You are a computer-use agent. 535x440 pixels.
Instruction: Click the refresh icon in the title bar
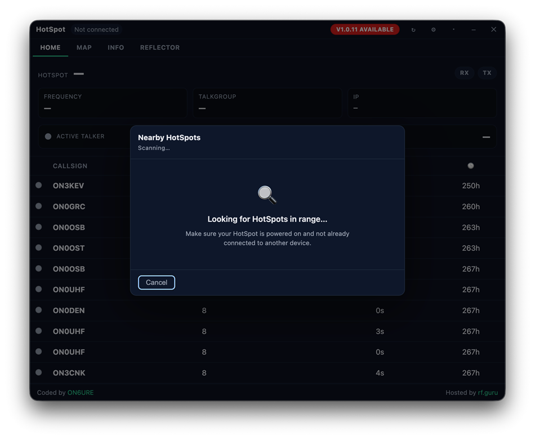click(413, 30)
